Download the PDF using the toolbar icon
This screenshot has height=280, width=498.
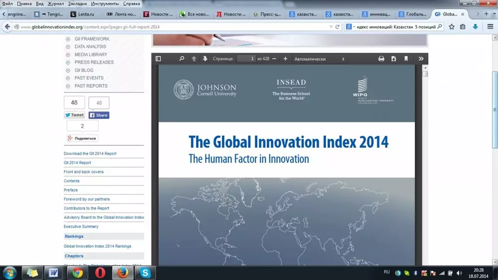[393, 59]
